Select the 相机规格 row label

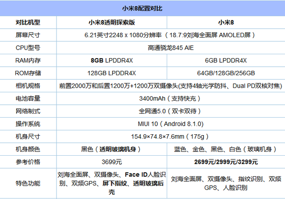28,86
